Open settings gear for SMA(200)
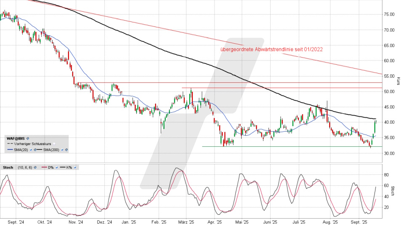Screen dimensions: 404x227 pyautogui.click(x=66, y=150)
